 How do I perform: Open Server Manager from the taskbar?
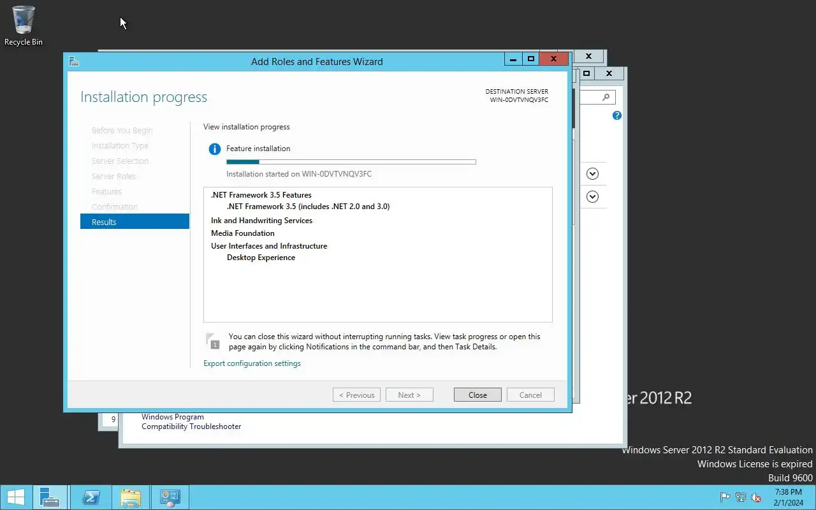pyautogui.click(x=50, y=497)
